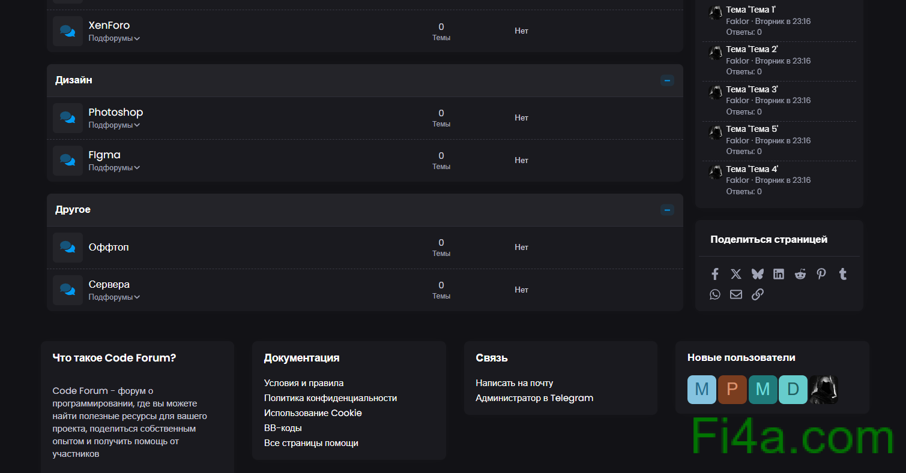
Task: Share page on Facebook icon
Action: 714,274
